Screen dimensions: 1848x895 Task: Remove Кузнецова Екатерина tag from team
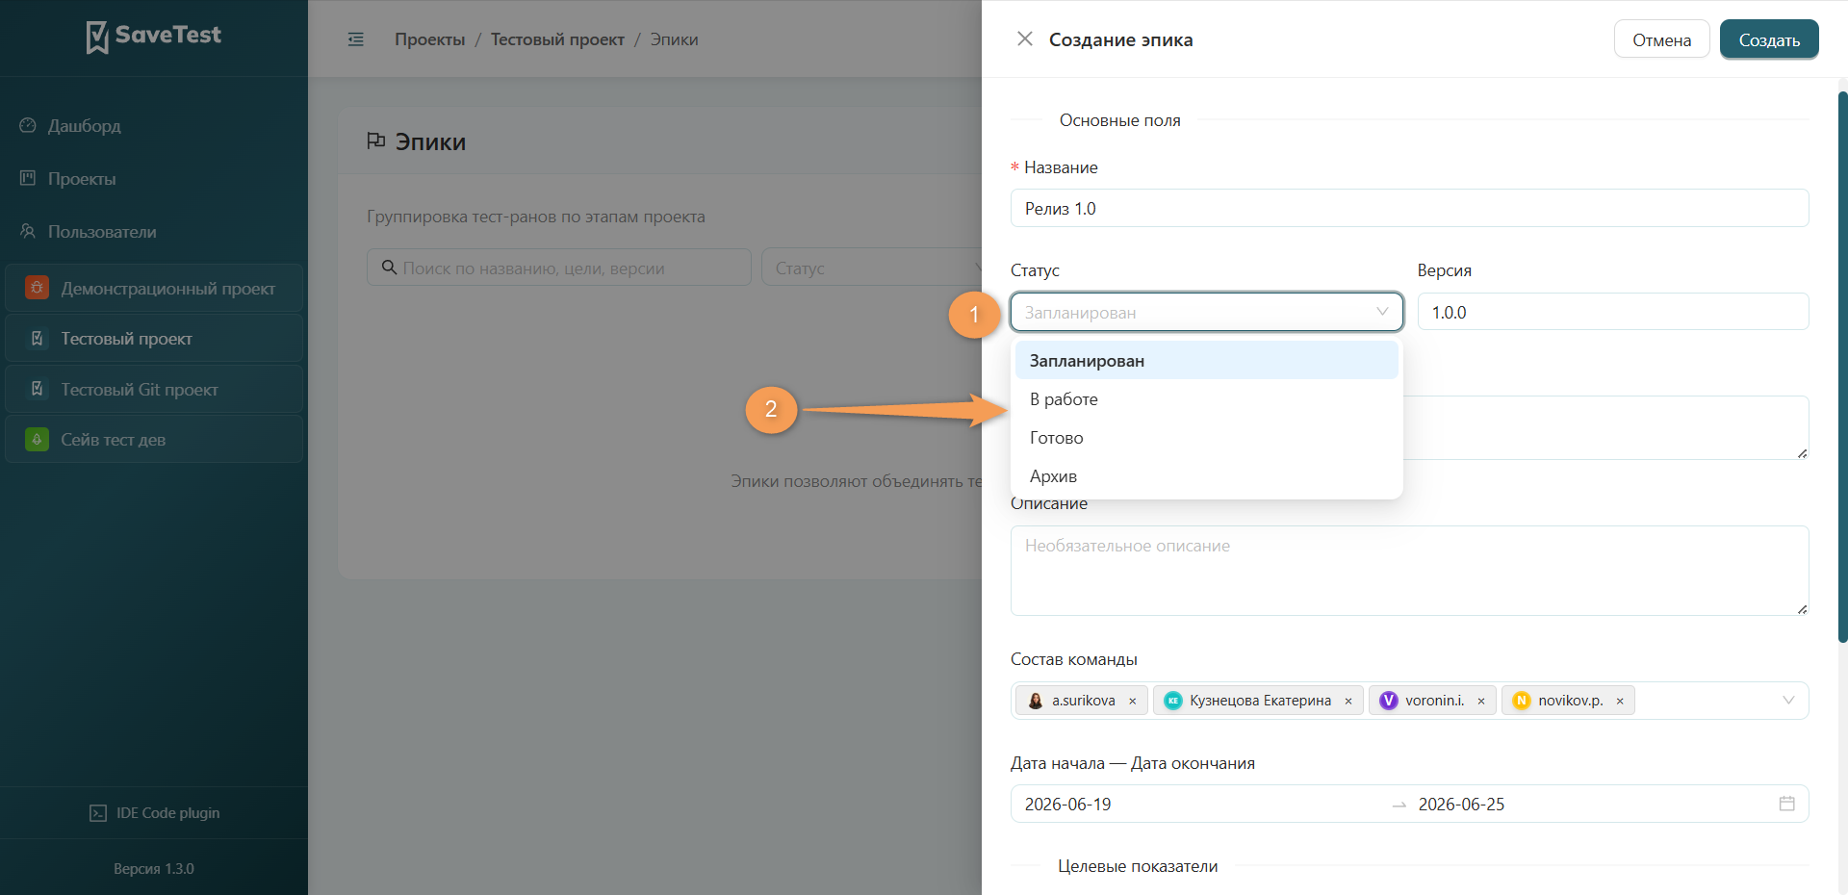tap(1348, 701)
